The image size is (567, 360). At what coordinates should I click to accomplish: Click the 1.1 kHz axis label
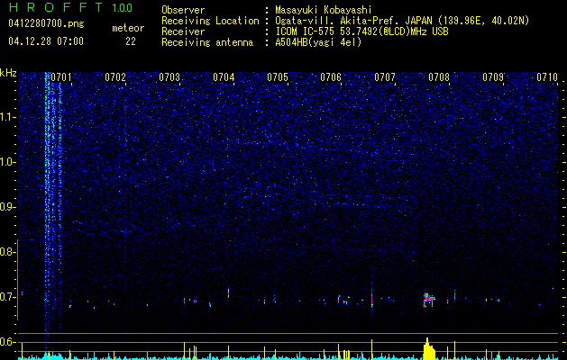pyautogui.click(x=8, y=117)
